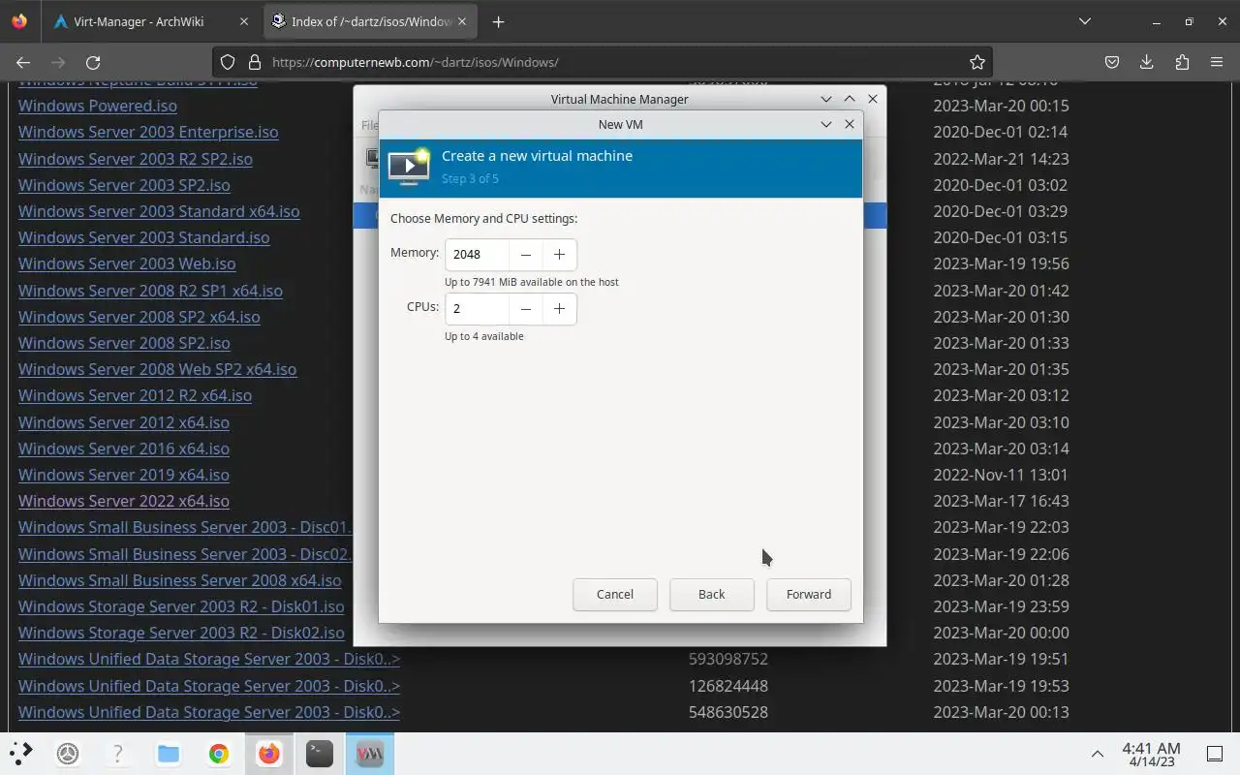Open Windows Server 2003 Enterprise.iso link
1240x775 pixels.
pos(148,132)
